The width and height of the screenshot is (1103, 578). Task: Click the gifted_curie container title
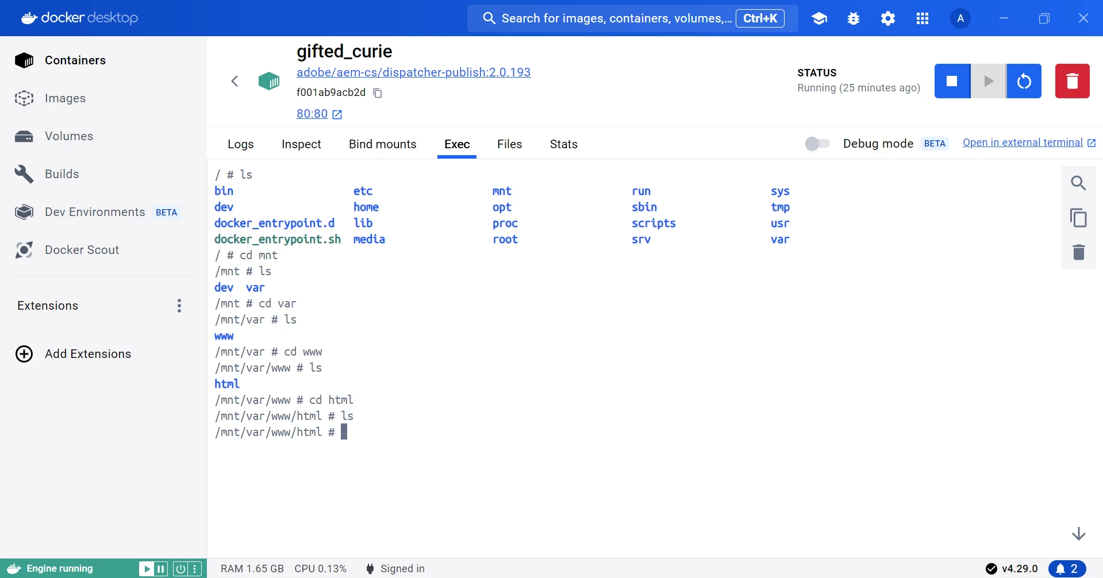344,51
